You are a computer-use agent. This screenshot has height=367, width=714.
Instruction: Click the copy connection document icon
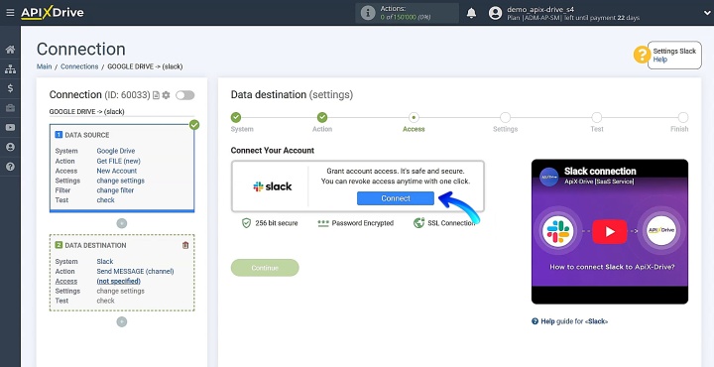click(x=157, y=95)
